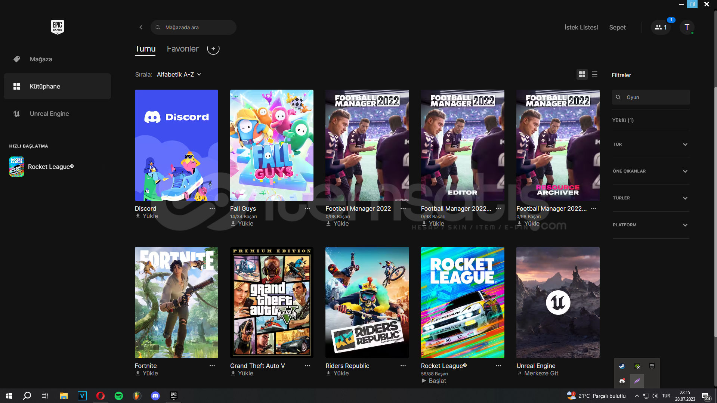The height and width of the screenshot is (403, 717).
Task: Open the notification center icon
Action: tap(706, 396)
